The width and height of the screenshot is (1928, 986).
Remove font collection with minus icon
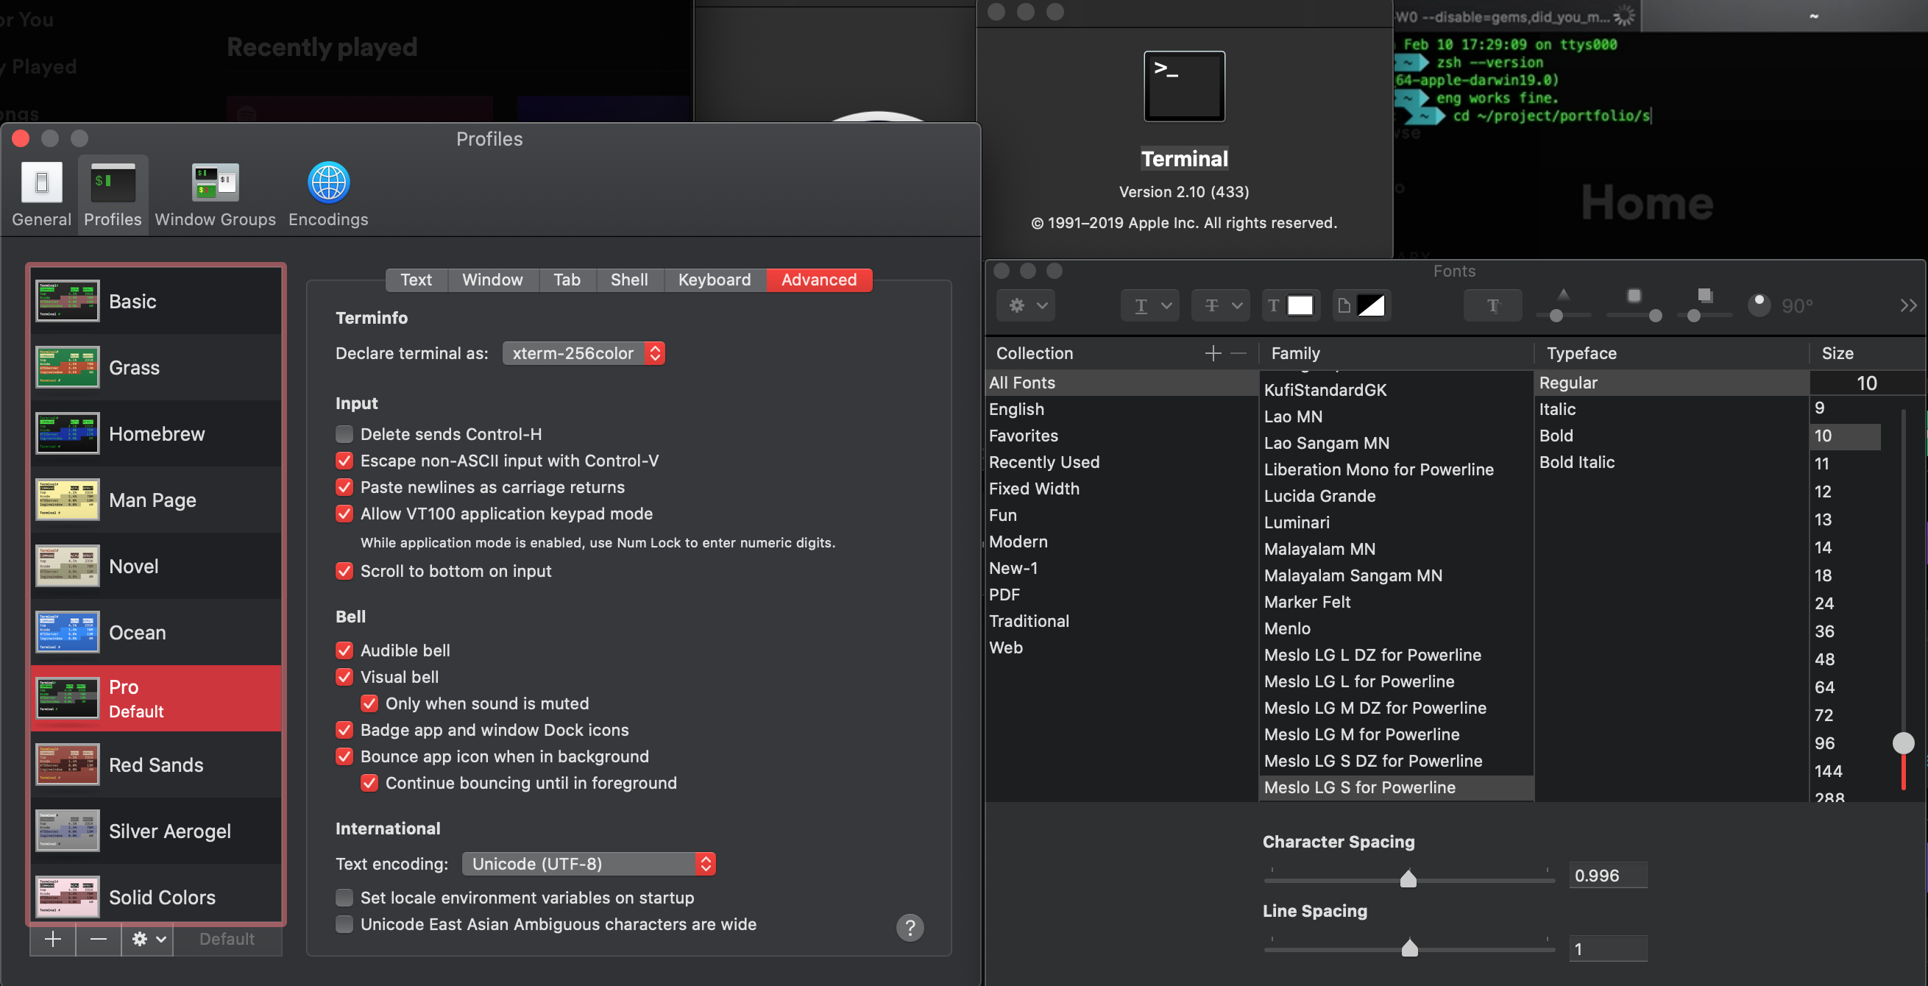1238,353
